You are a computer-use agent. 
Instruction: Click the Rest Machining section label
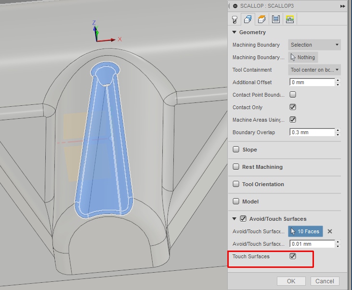coord(262,167)
